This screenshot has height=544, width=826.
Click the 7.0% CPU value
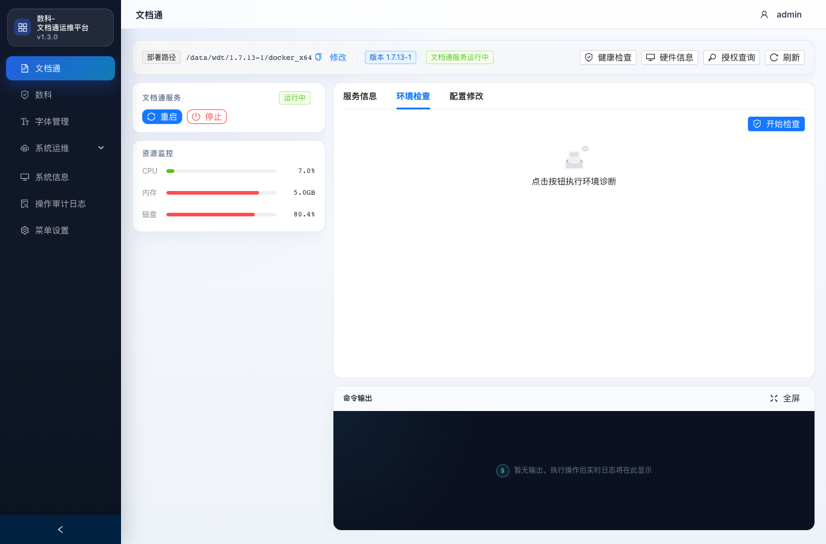tap(306, 171)
